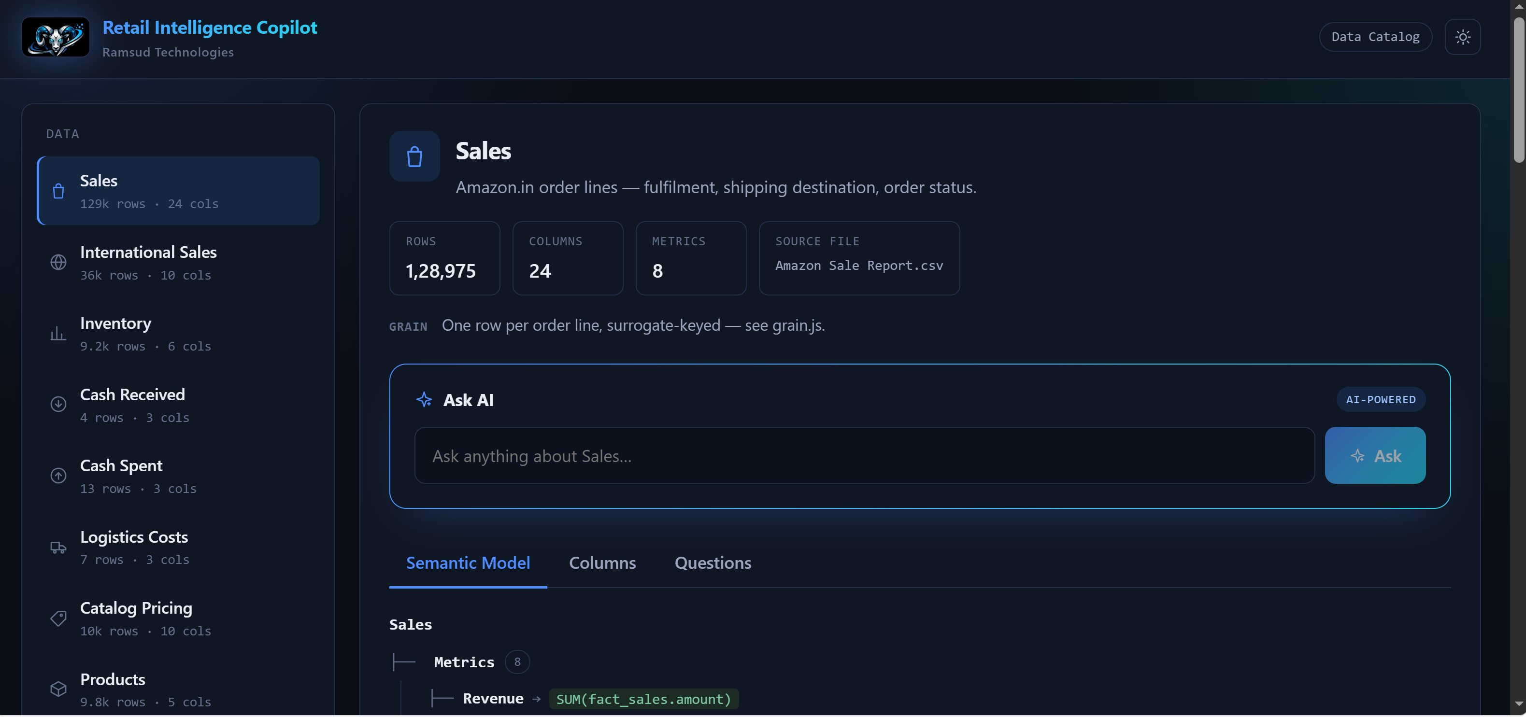Open the Cash Received dataset
This screenshot has height=717, width=1526.
(x=178, y=405)
